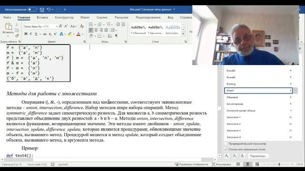
Task: Expand the styles gallery more arrow
Action: point(183,34)
